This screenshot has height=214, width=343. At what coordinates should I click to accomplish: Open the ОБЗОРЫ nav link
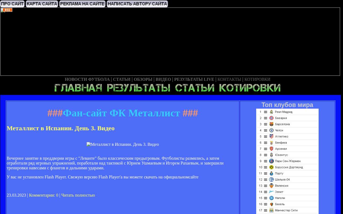click(x=143, y=79)
